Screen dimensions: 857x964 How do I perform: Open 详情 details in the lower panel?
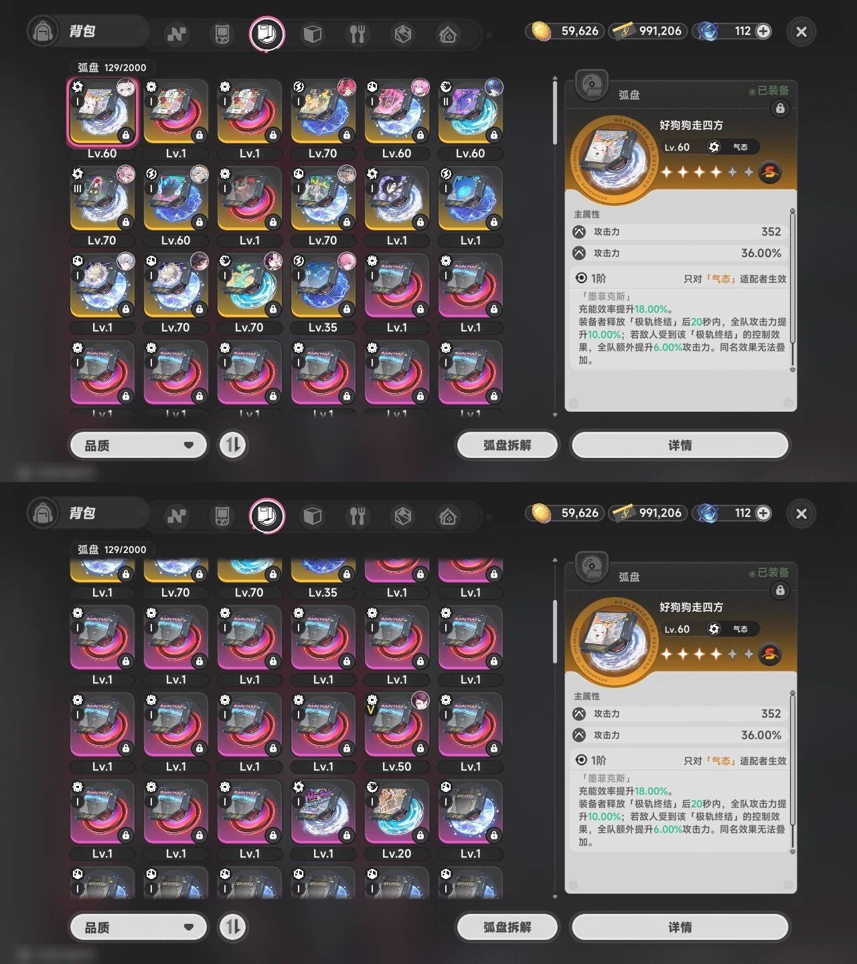point(680,927)
